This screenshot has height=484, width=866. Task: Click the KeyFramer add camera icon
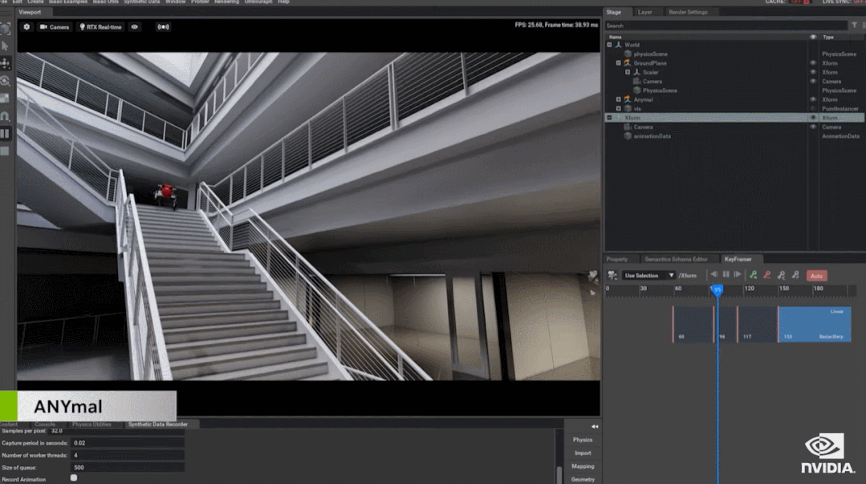(612, 275)
